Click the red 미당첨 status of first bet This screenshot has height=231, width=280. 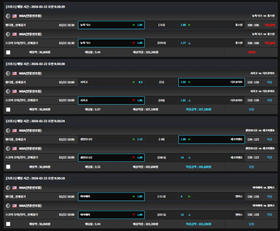click(x=251, y=52)
